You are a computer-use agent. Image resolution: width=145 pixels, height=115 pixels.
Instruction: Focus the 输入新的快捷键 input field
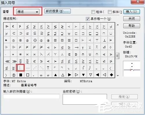tap(31, 96)
